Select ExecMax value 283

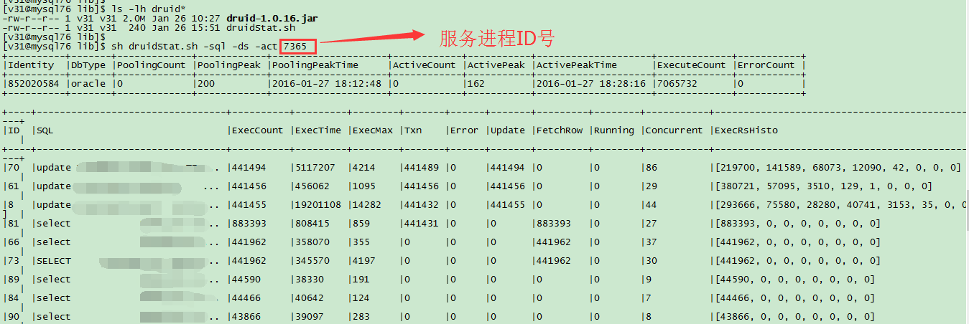tap(361, 317)
